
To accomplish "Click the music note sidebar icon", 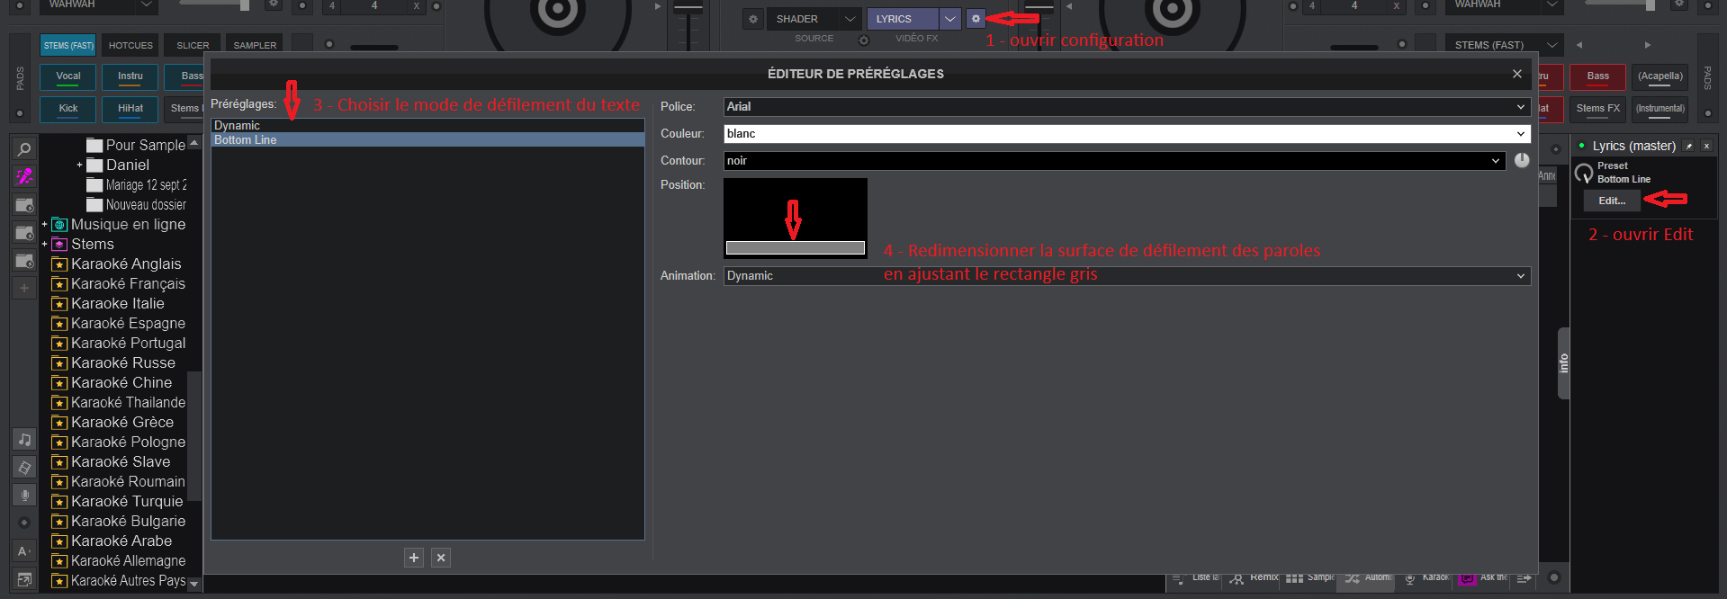I will (24, 440).
